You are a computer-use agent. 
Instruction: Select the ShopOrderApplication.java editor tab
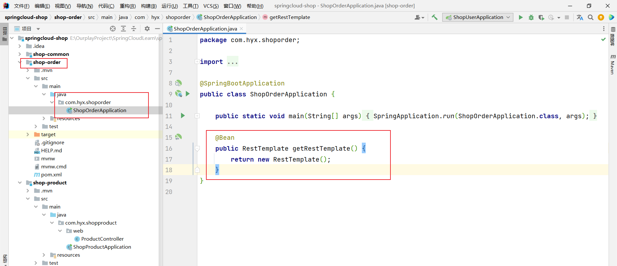(x=205, y=29)
